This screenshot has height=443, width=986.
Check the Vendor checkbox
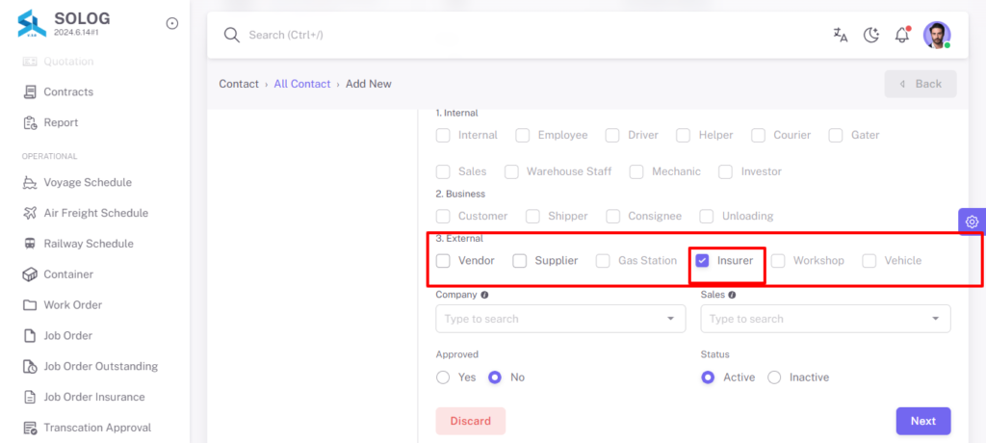coord(443,261)
